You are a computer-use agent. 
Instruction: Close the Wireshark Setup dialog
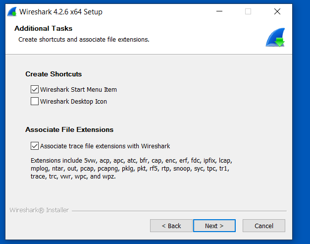pos(277,11)
